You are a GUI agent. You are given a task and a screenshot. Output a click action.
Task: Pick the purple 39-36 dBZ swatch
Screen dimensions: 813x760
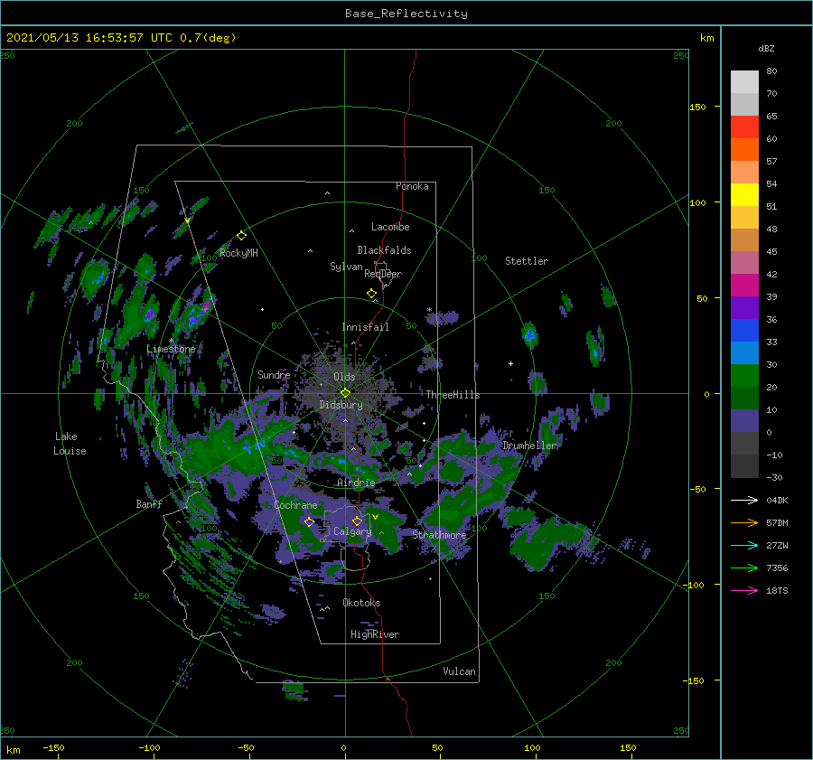click(744, 308)
